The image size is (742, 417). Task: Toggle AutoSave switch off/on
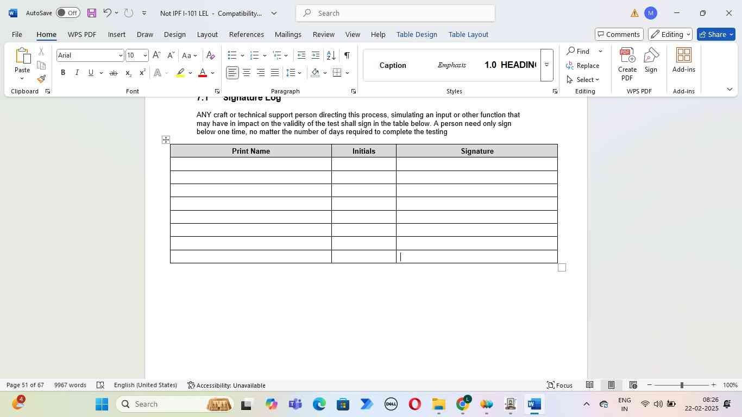68,13
